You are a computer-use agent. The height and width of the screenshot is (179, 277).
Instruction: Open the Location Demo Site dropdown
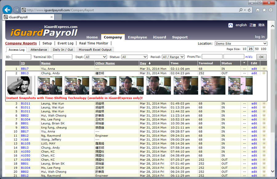(x=241, y=44)
